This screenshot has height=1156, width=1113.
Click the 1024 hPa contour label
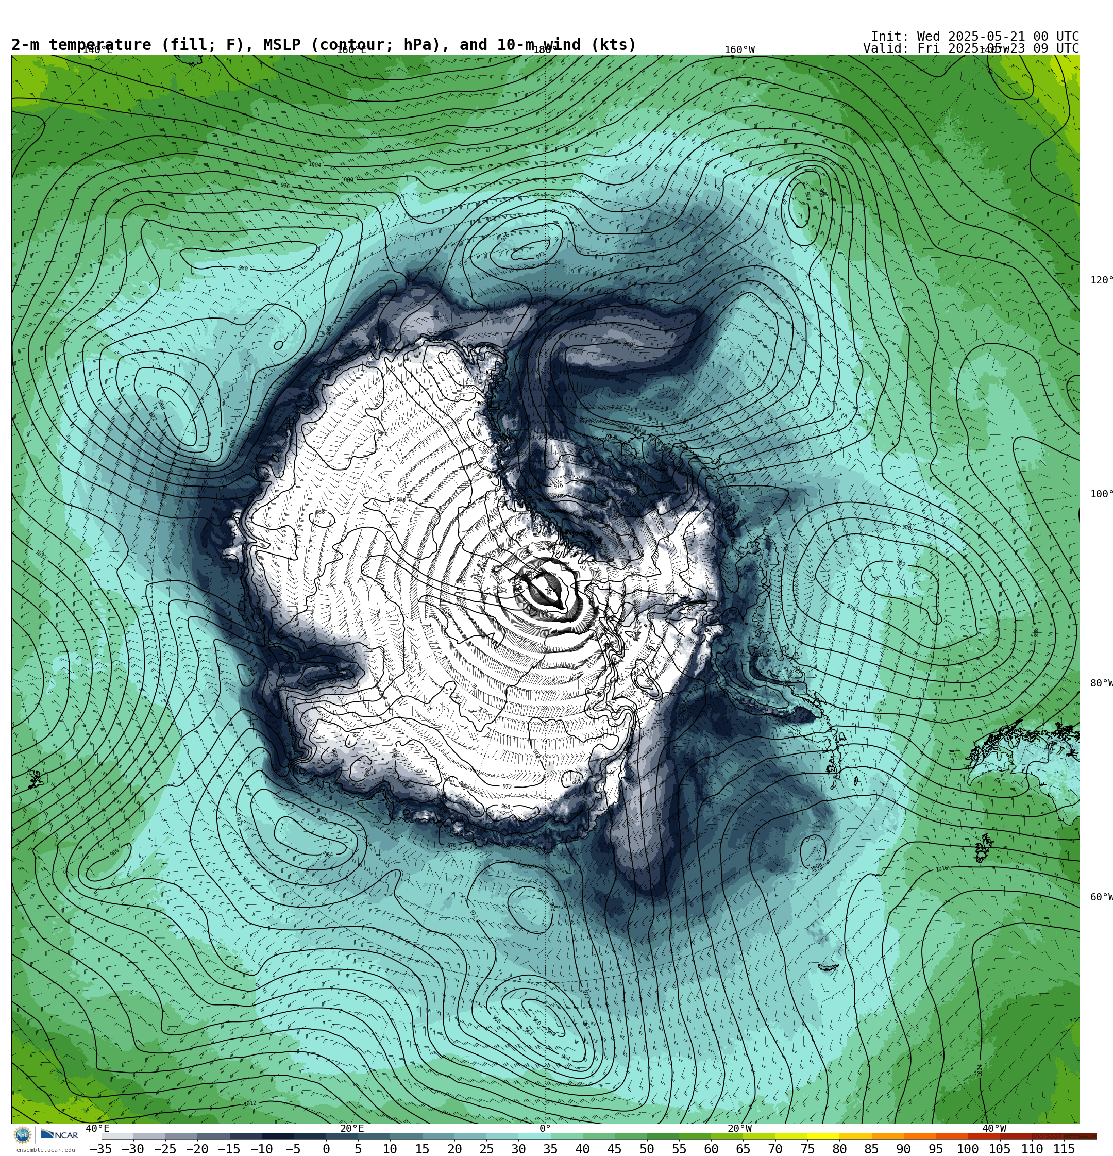[x=980, y=1070]
